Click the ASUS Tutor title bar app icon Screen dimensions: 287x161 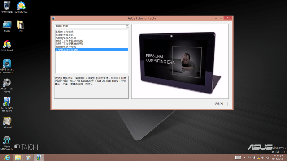(x=53, y=18)
